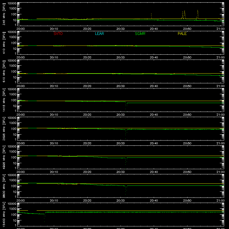Click the red SVTO station label
The image size is (229, 229).
tap(58, 33)
